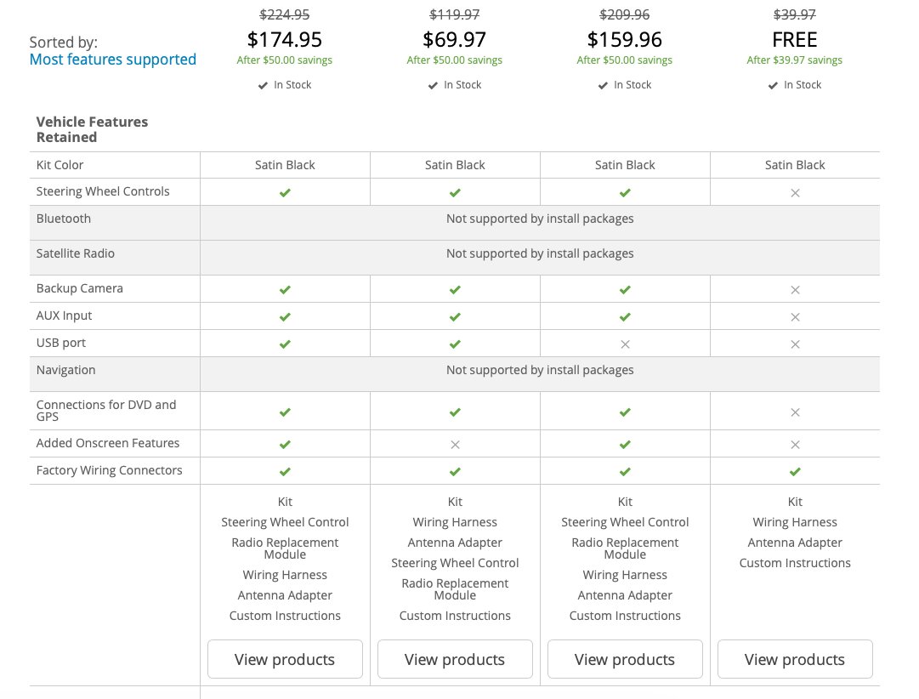This screenshot has width=919, height=699.
Task: Click the $174.95 price
Action: 285,39
